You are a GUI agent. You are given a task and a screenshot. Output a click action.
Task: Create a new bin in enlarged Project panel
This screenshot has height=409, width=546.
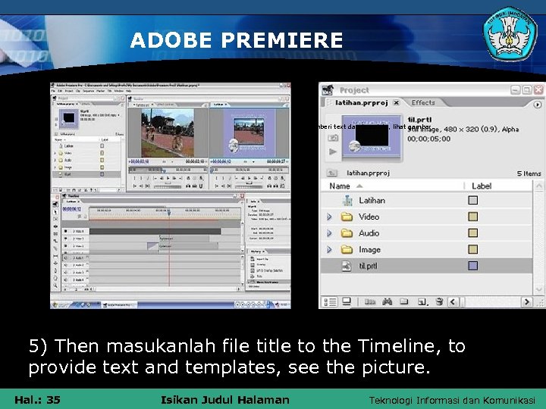click(x=404, y=301)
